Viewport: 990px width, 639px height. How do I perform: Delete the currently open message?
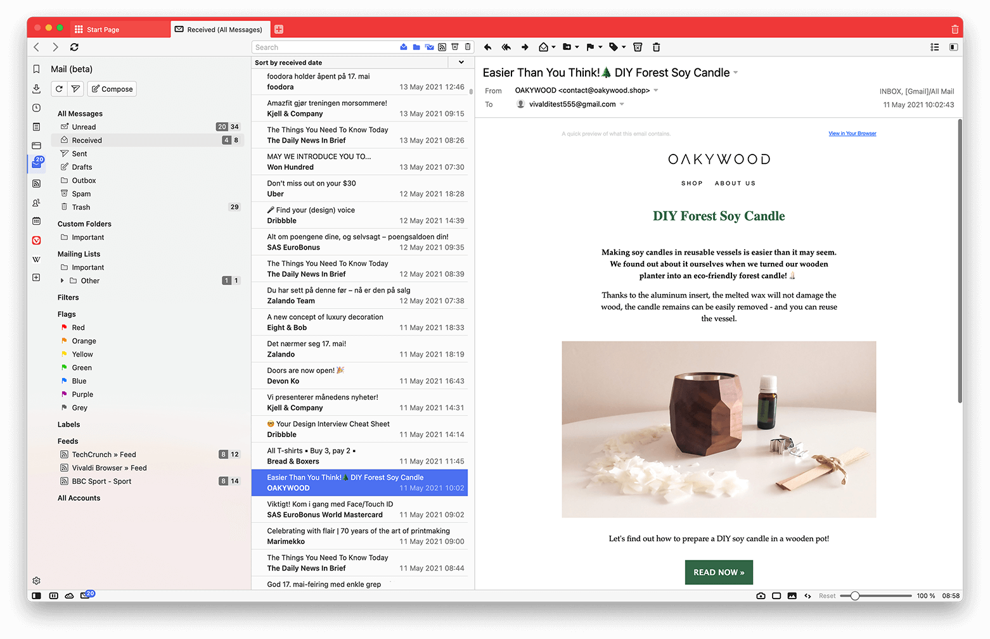(656, 47)
